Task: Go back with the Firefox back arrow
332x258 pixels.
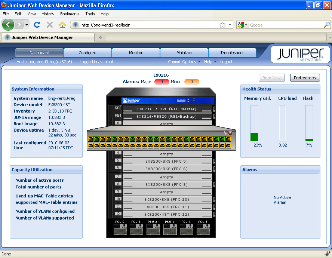Action: coord(8,25)
